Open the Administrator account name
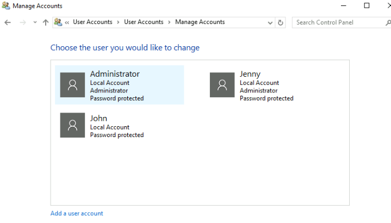The height and width of the screenshot is (223, 391). (115, 74)
